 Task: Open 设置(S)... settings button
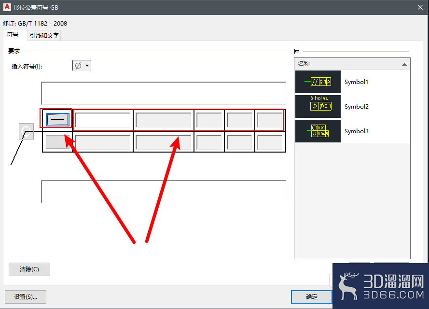coord(26,297)
